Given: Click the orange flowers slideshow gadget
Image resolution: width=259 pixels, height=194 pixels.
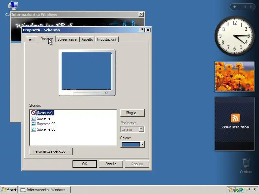Looking at the screenshot, I should click(x=234, y=77).
